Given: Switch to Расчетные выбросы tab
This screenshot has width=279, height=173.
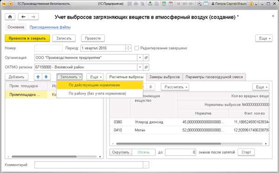Looking at the screenshot, I should 126,77.
